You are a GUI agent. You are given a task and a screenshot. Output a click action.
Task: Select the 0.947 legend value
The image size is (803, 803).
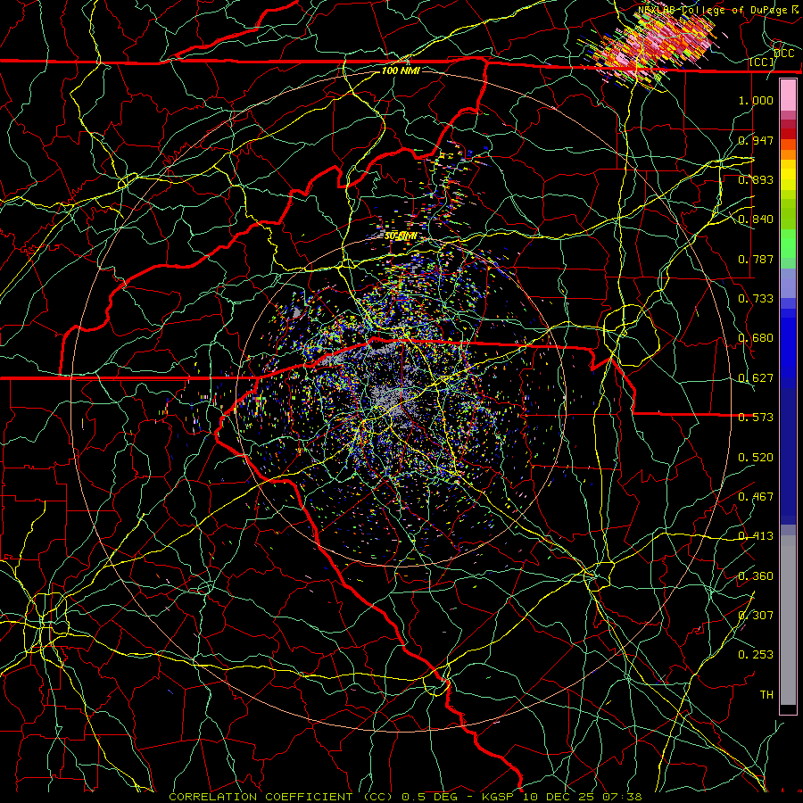pos(756,140)
